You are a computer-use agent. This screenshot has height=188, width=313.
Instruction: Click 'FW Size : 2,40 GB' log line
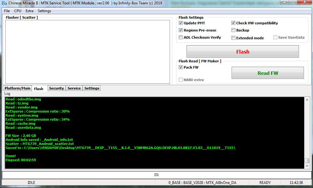[21, 136]
